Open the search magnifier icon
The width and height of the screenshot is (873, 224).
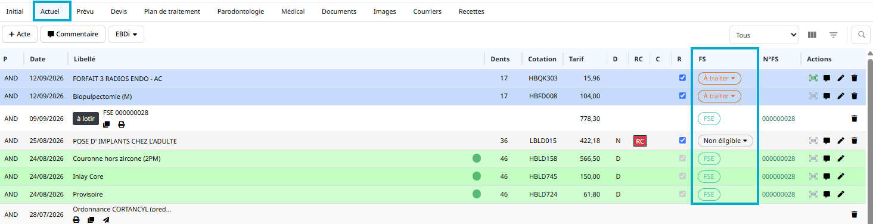(861, 35)
